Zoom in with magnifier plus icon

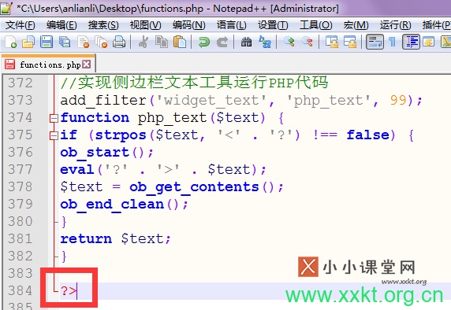(x=289, y=42)
